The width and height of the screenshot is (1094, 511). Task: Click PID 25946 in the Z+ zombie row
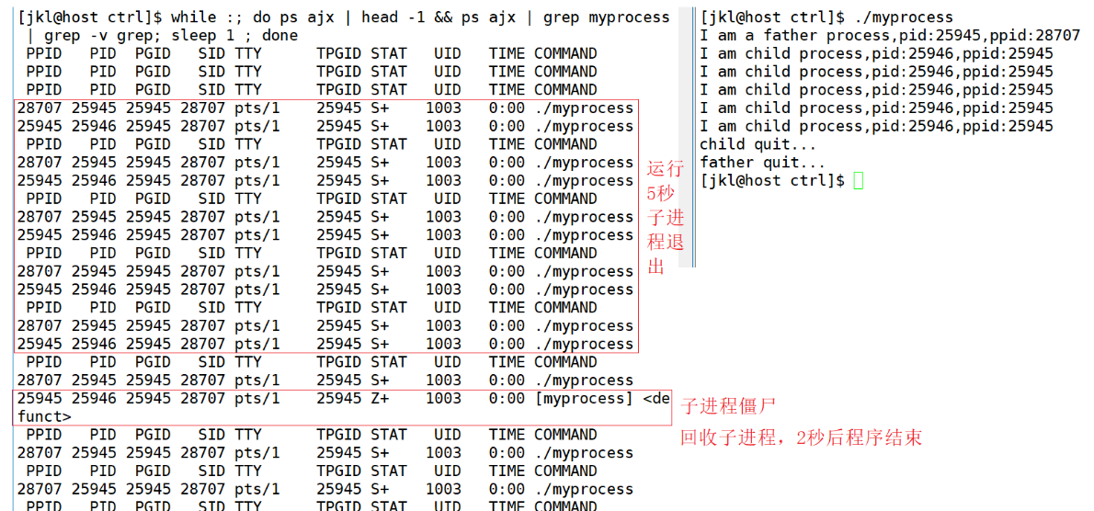94,398
